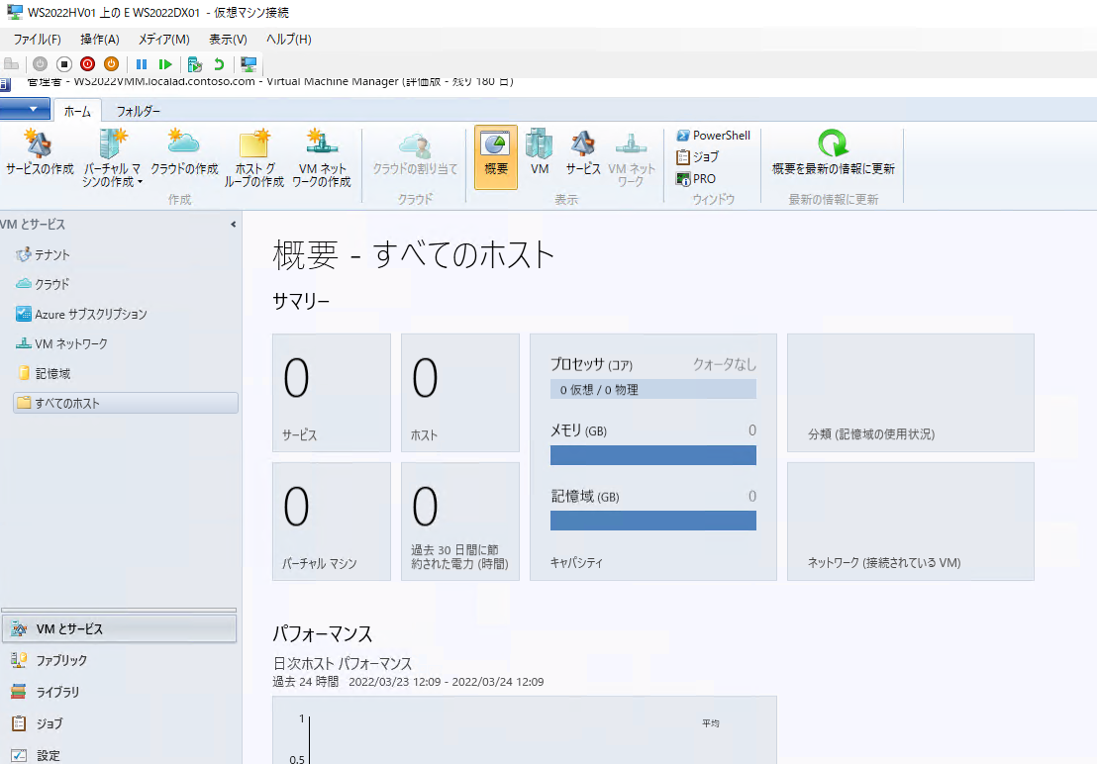The height and width of the screenshot is (764, 1097).
Task: Open the Media (メディア) menu
Action: (x=163, y=40)
